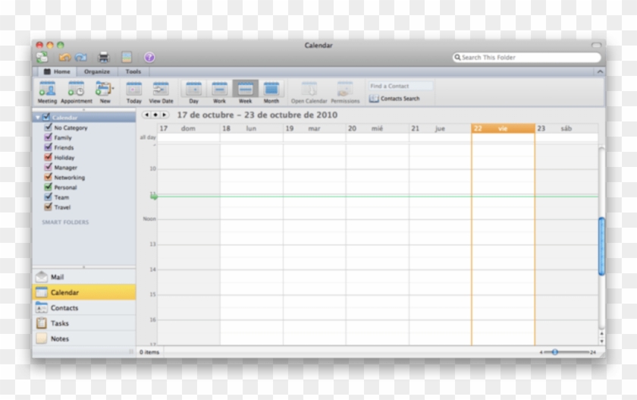Select the 21 jue day header
The width and height of the screenshot is (637, 400).
pos(441,128)
